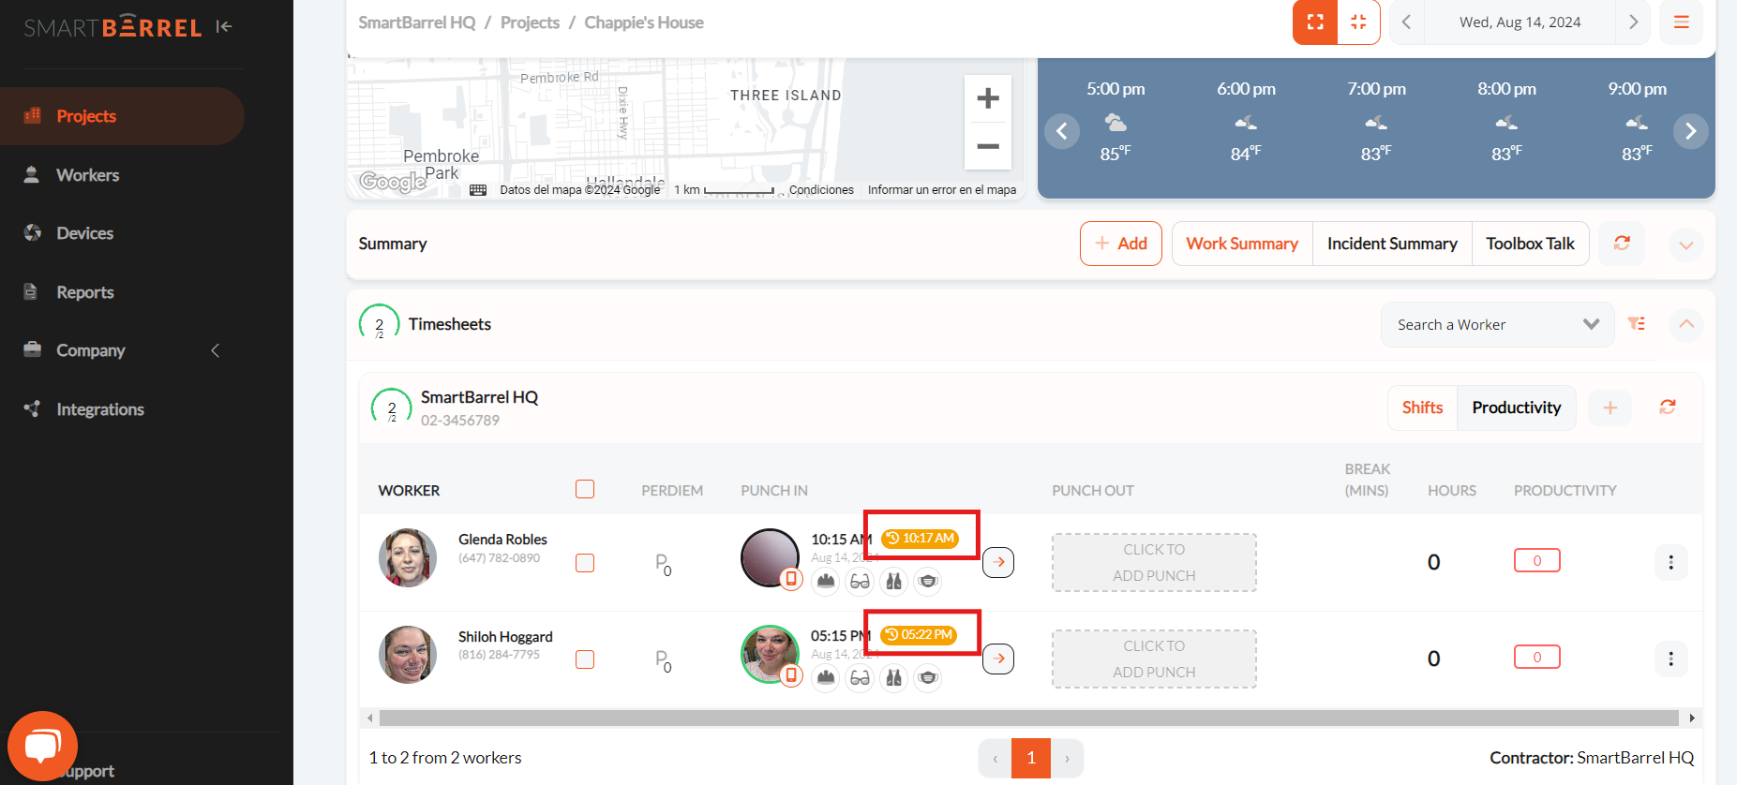Click the SmartBarrel HQ breadcrumb link
This screenshot has height=785, width=1737.
tap(417, 22)
